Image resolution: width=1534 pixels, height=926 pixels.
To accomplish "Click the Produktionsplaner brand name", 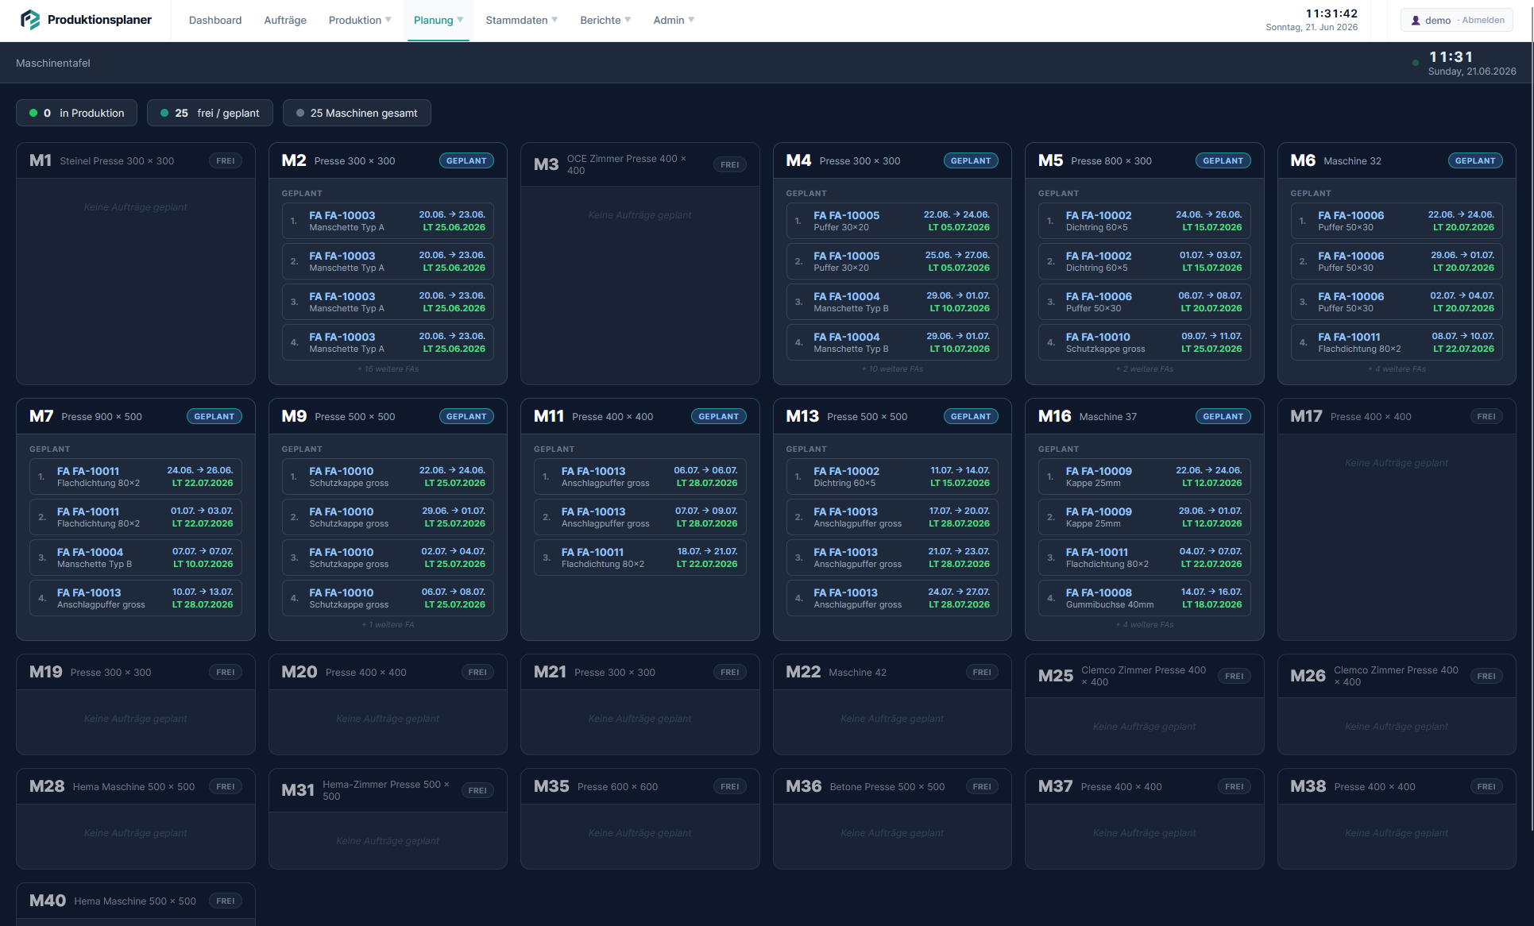I will pos(99,20).
